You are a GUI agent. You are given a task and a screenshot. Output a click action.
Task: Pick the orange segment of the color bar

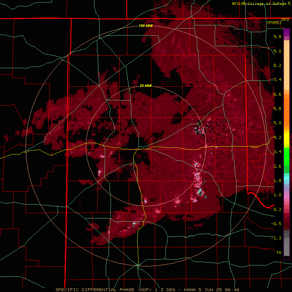(x=286, y=112)
